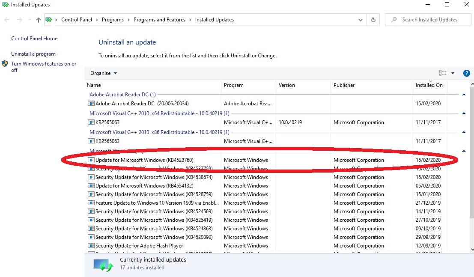Go up one level with up arrow
This screenshot has width=474, height=277.
39,20
